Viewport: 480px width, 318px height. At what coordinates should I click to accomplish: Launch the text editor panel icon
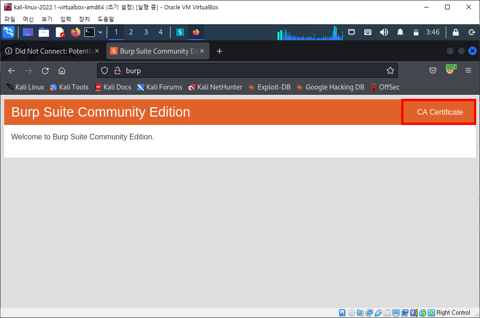click(x=60, y=32)
